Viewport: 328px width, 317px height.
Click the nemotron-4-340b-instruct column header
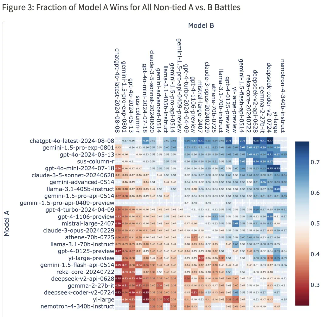click(283, 96)
